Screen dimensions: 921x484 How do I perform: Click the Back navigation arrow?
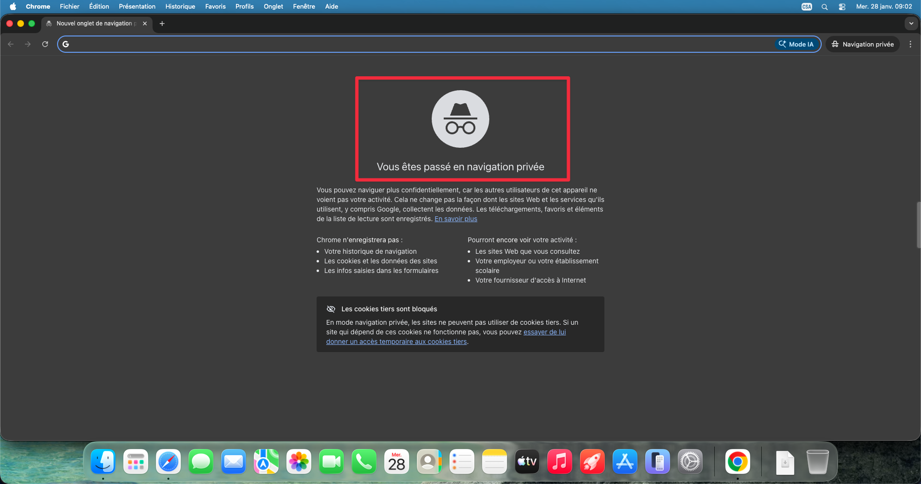point(11,44)
